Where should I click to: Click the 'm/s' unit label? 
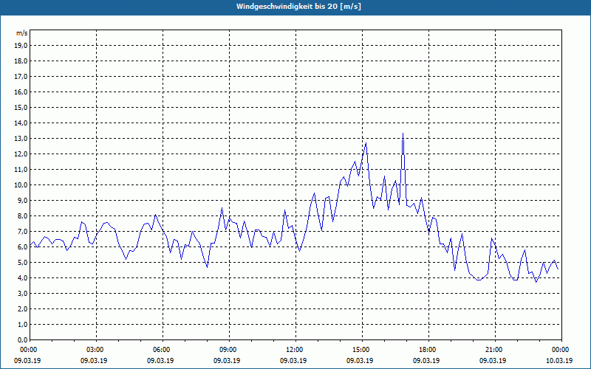click(21, 33)
